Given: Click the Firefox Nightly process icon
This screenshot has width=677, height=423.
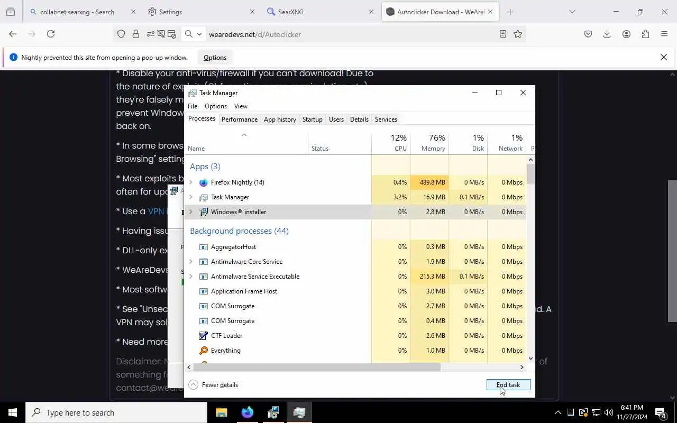Looking at the screenshot, I should (x=204, y=182).
